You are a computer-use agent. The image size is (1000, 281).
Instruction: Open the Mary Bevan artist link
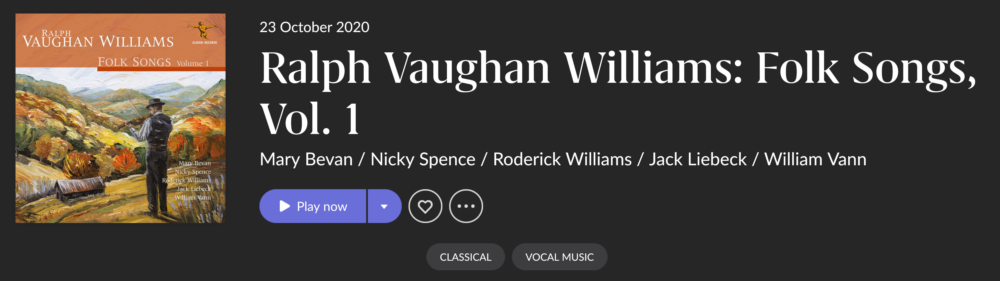(x=306, y=159)
